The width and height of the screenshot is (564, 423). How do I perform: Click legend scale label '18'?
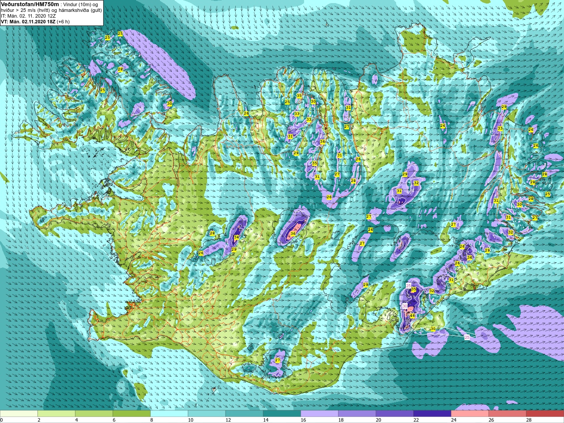pyautogui.click(x=341, y=420)
